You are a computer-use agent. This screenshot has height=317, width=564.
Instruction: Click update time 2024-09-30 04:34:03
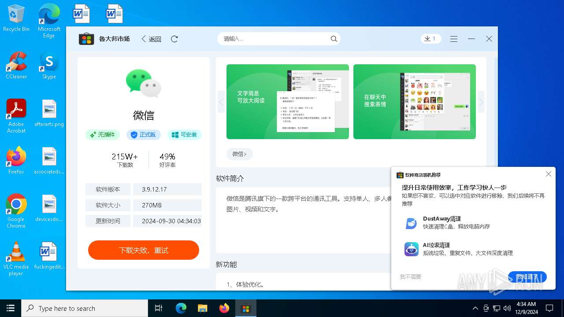(x=171, y=221)
